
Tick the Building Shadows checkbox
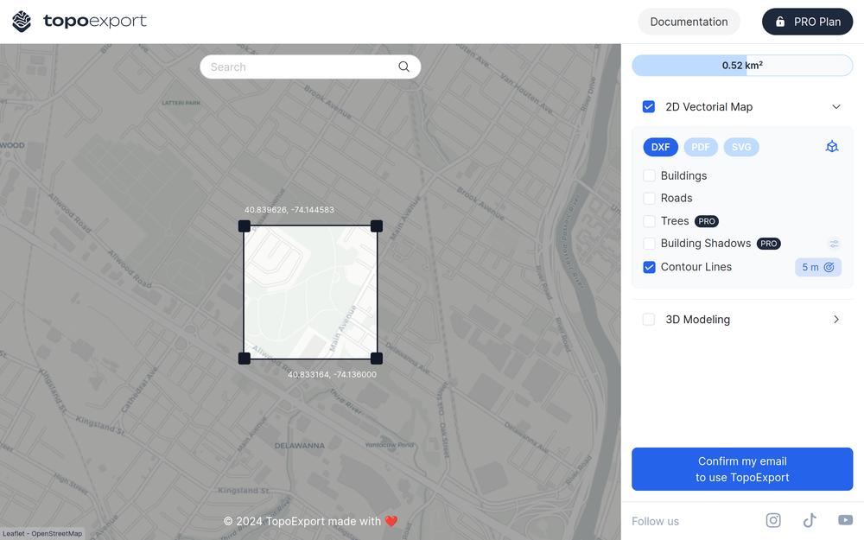tap(649, 244)
